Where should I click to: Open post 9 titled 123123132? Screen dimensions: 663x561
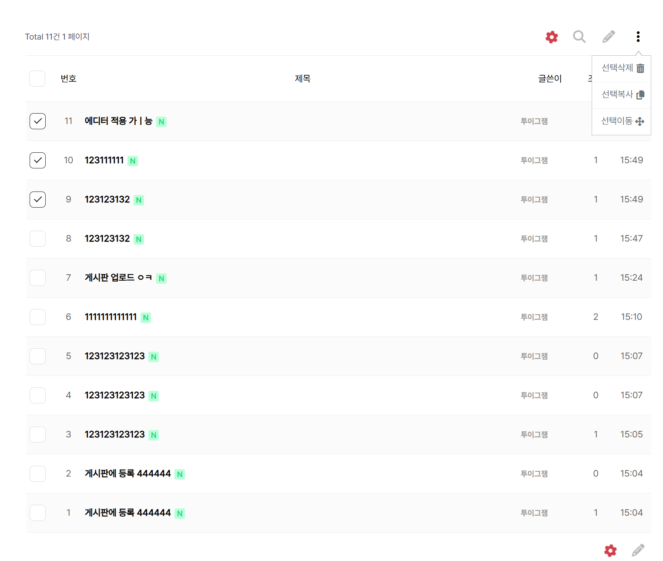pos(107,199)
